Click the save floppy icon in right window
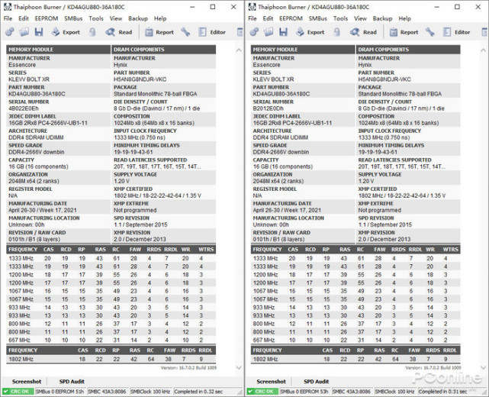Viewport: 489px width, 397px height. (x=283, y=32)
